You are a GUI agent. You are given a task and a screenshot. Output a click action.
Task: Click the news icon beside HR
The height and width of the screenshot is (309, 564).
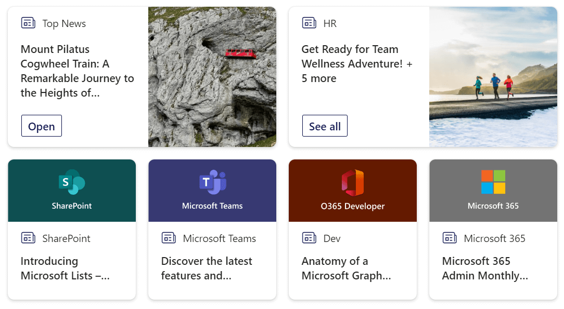(309, 23)
